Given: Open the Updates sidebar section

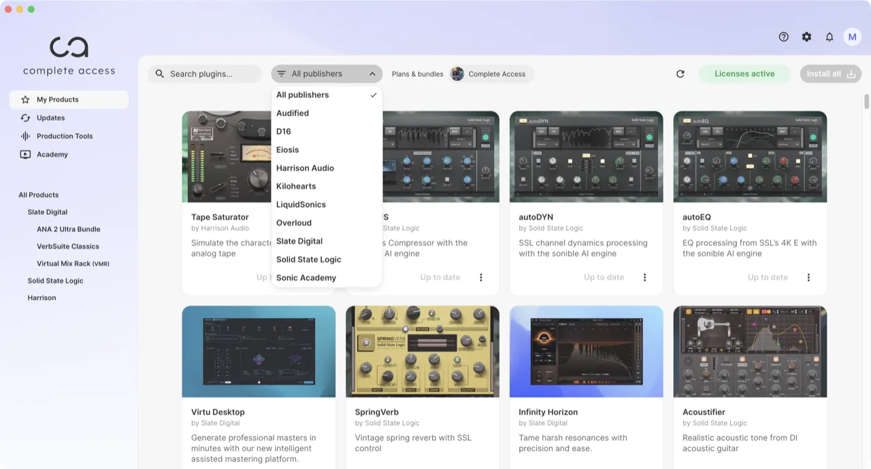Looking at the screenshot, I should 50,118.
